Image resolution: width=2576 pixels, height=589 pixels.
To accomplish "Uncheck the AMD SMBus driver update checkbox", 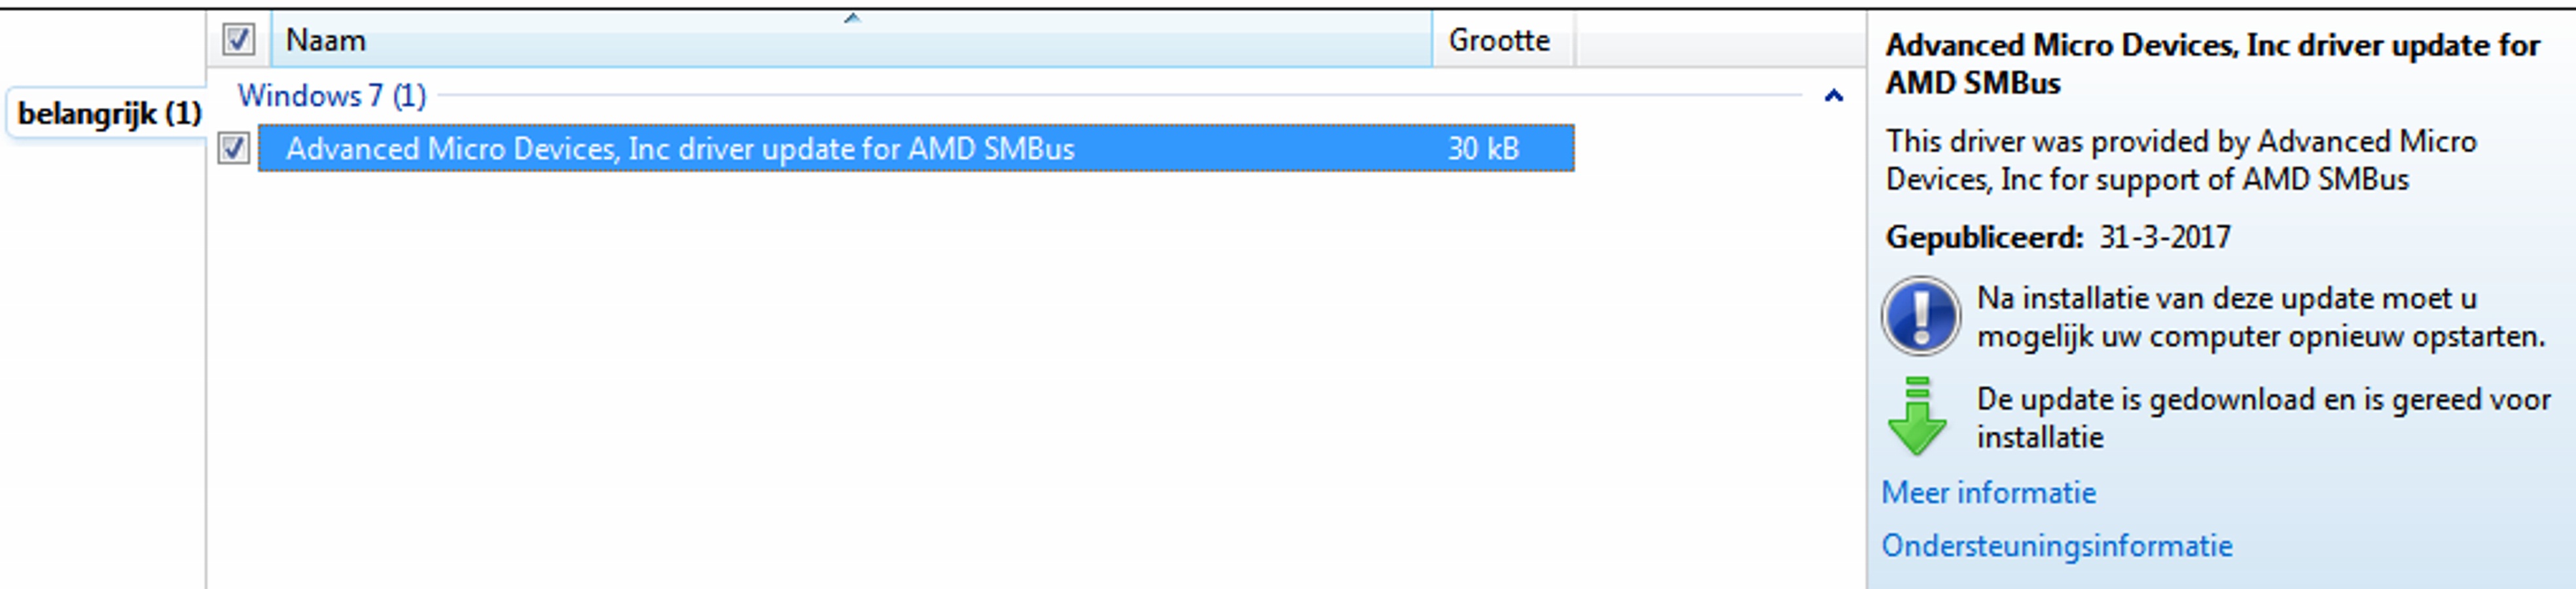I will 234,149.
